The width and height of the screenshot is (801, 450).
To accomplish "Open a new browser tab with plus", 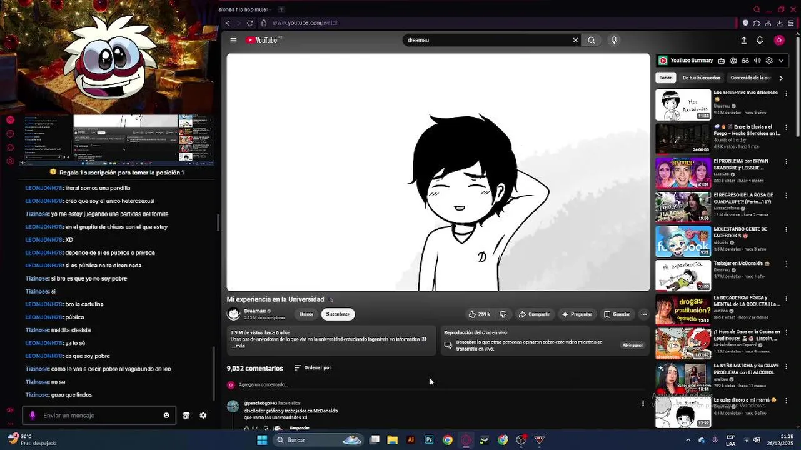I will tap(281, 9).
